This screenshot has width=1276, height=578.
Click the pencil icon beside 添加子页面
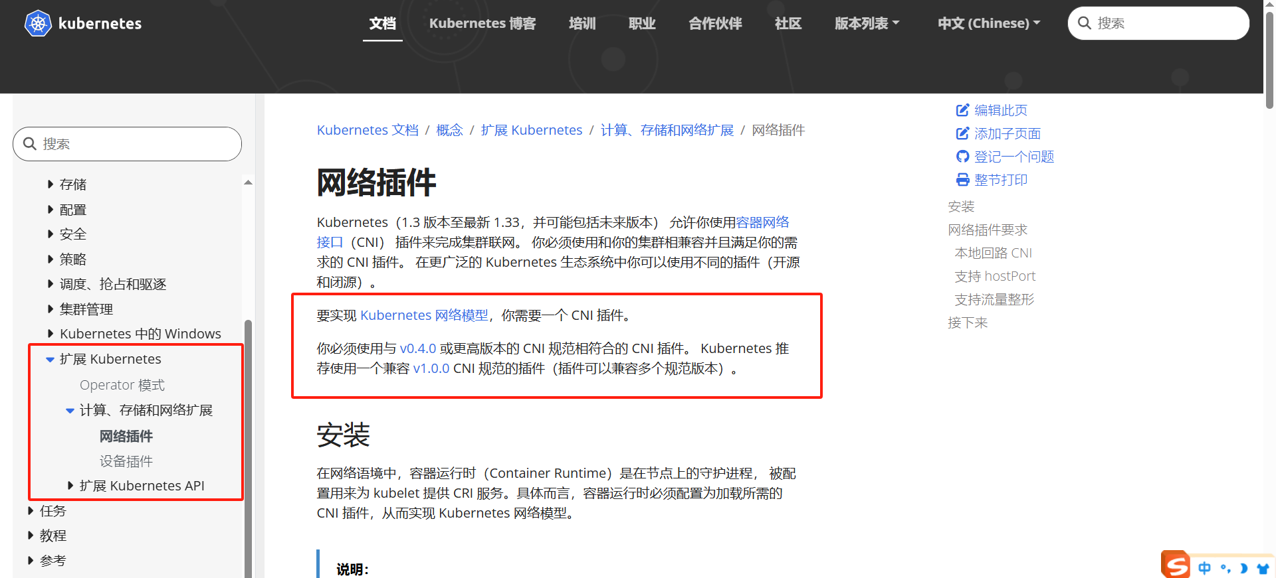tap(962, 133)
